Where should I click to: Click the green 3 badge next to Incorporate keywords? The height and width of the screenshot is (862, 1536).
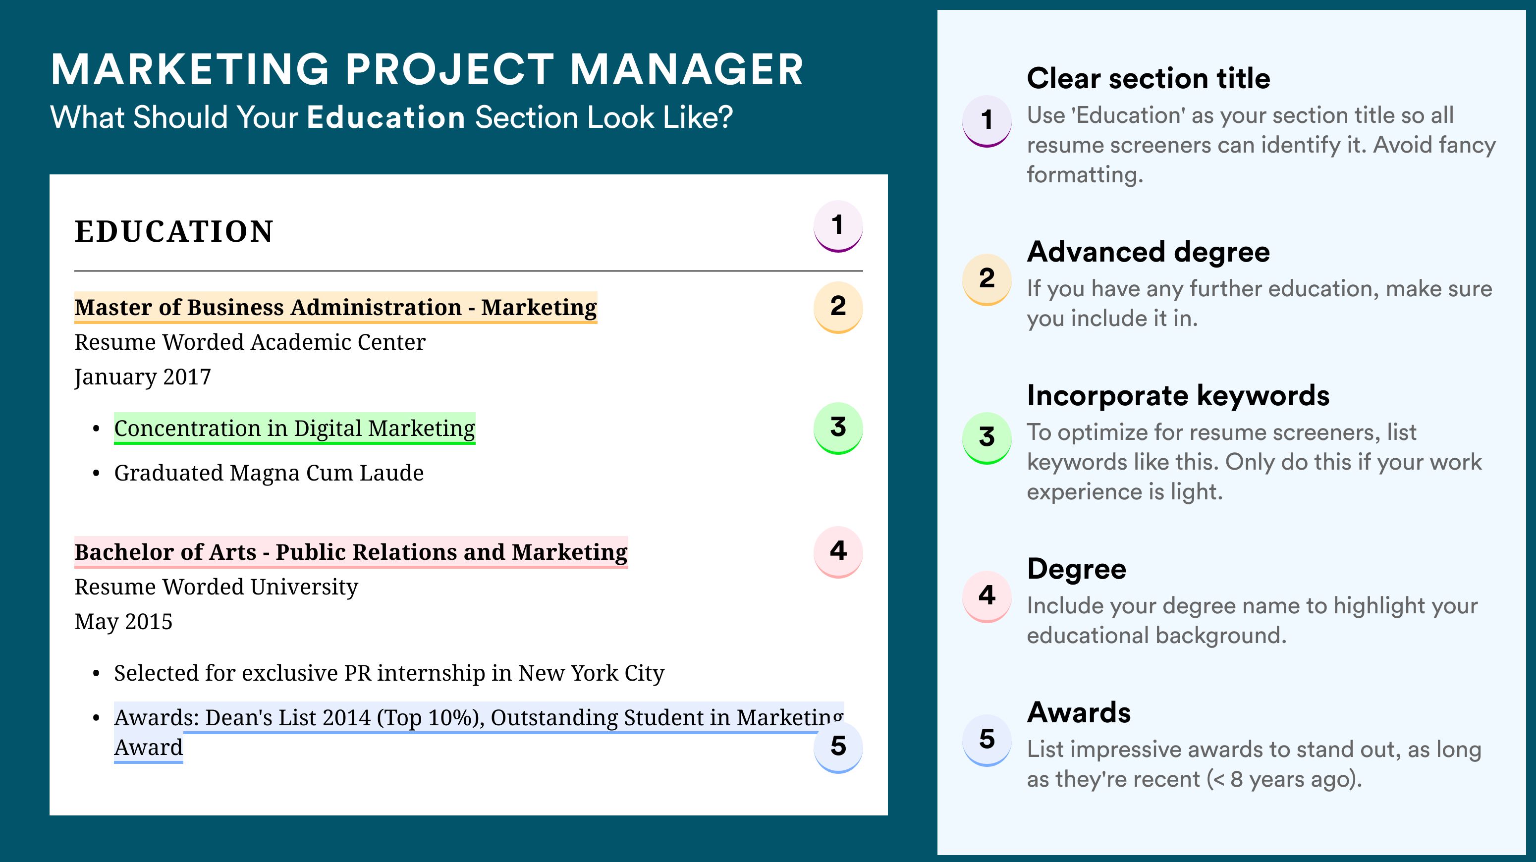(x=987, y=438)
